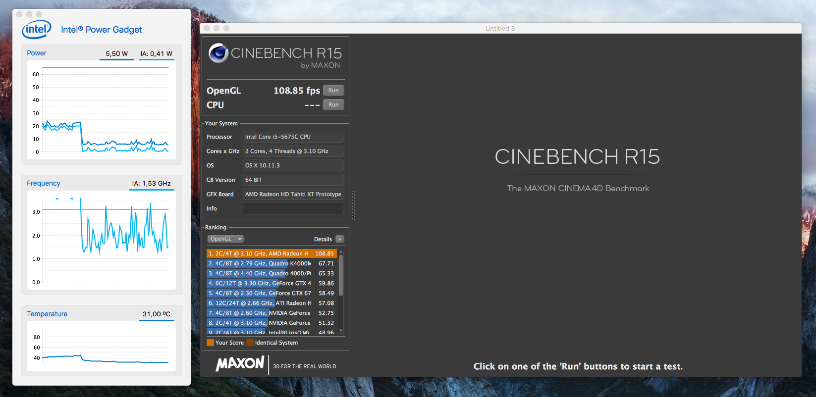Select the top ranking entry scoring 108.85
Image resolution: width=816 pixels, height=397 pixels.
click(x=271, y=254)
